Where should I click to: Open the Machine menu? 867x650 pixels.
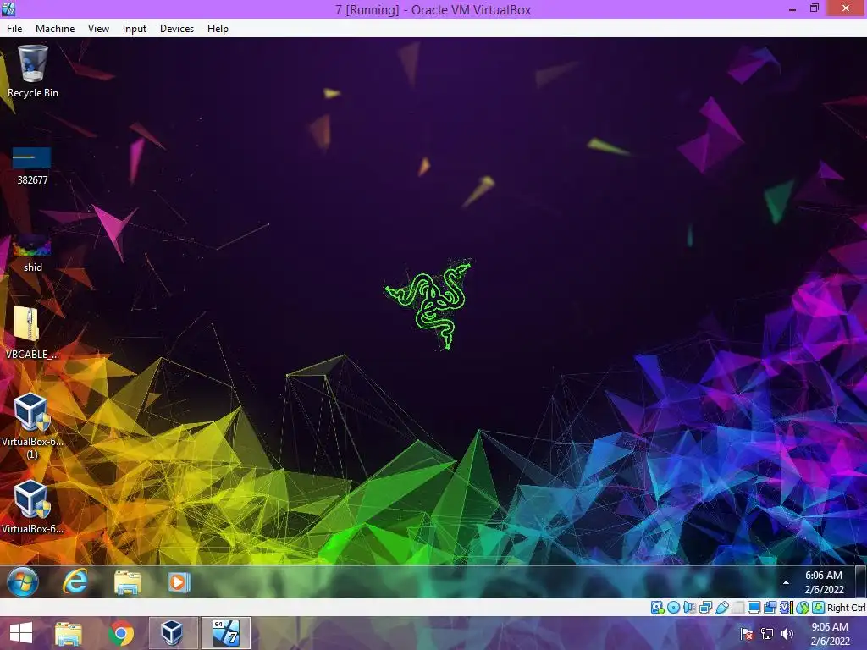coord(55,29)
